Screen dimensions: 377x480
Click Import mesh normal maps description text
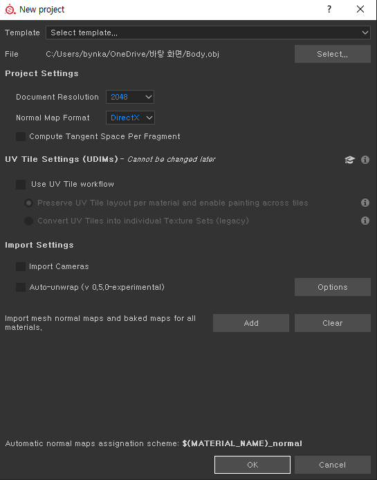point(100,323)
